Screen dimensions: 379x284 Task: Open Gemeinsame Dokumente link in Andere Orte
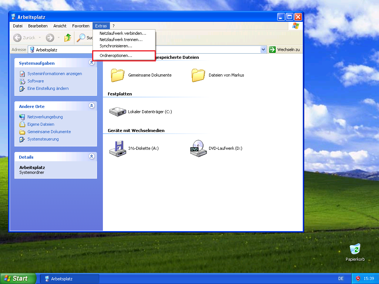[x=49, y=132]
